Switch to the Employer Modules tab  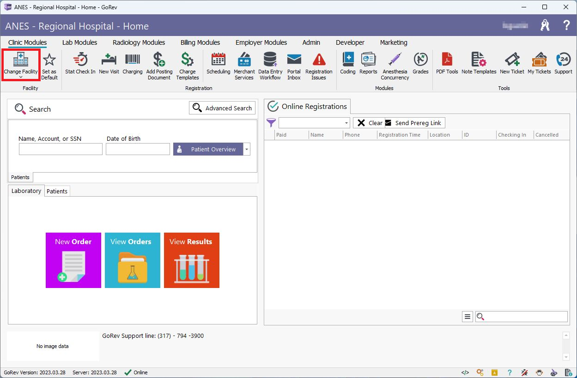(261, 42)
